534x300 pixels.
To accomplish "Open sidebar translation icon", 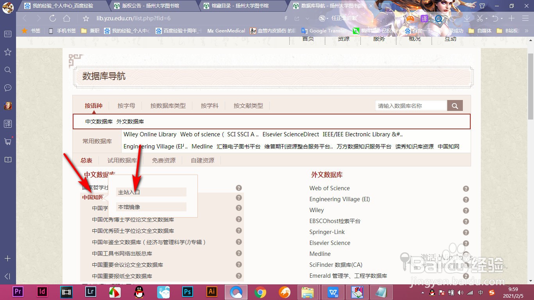I will [x=8, y=124].
